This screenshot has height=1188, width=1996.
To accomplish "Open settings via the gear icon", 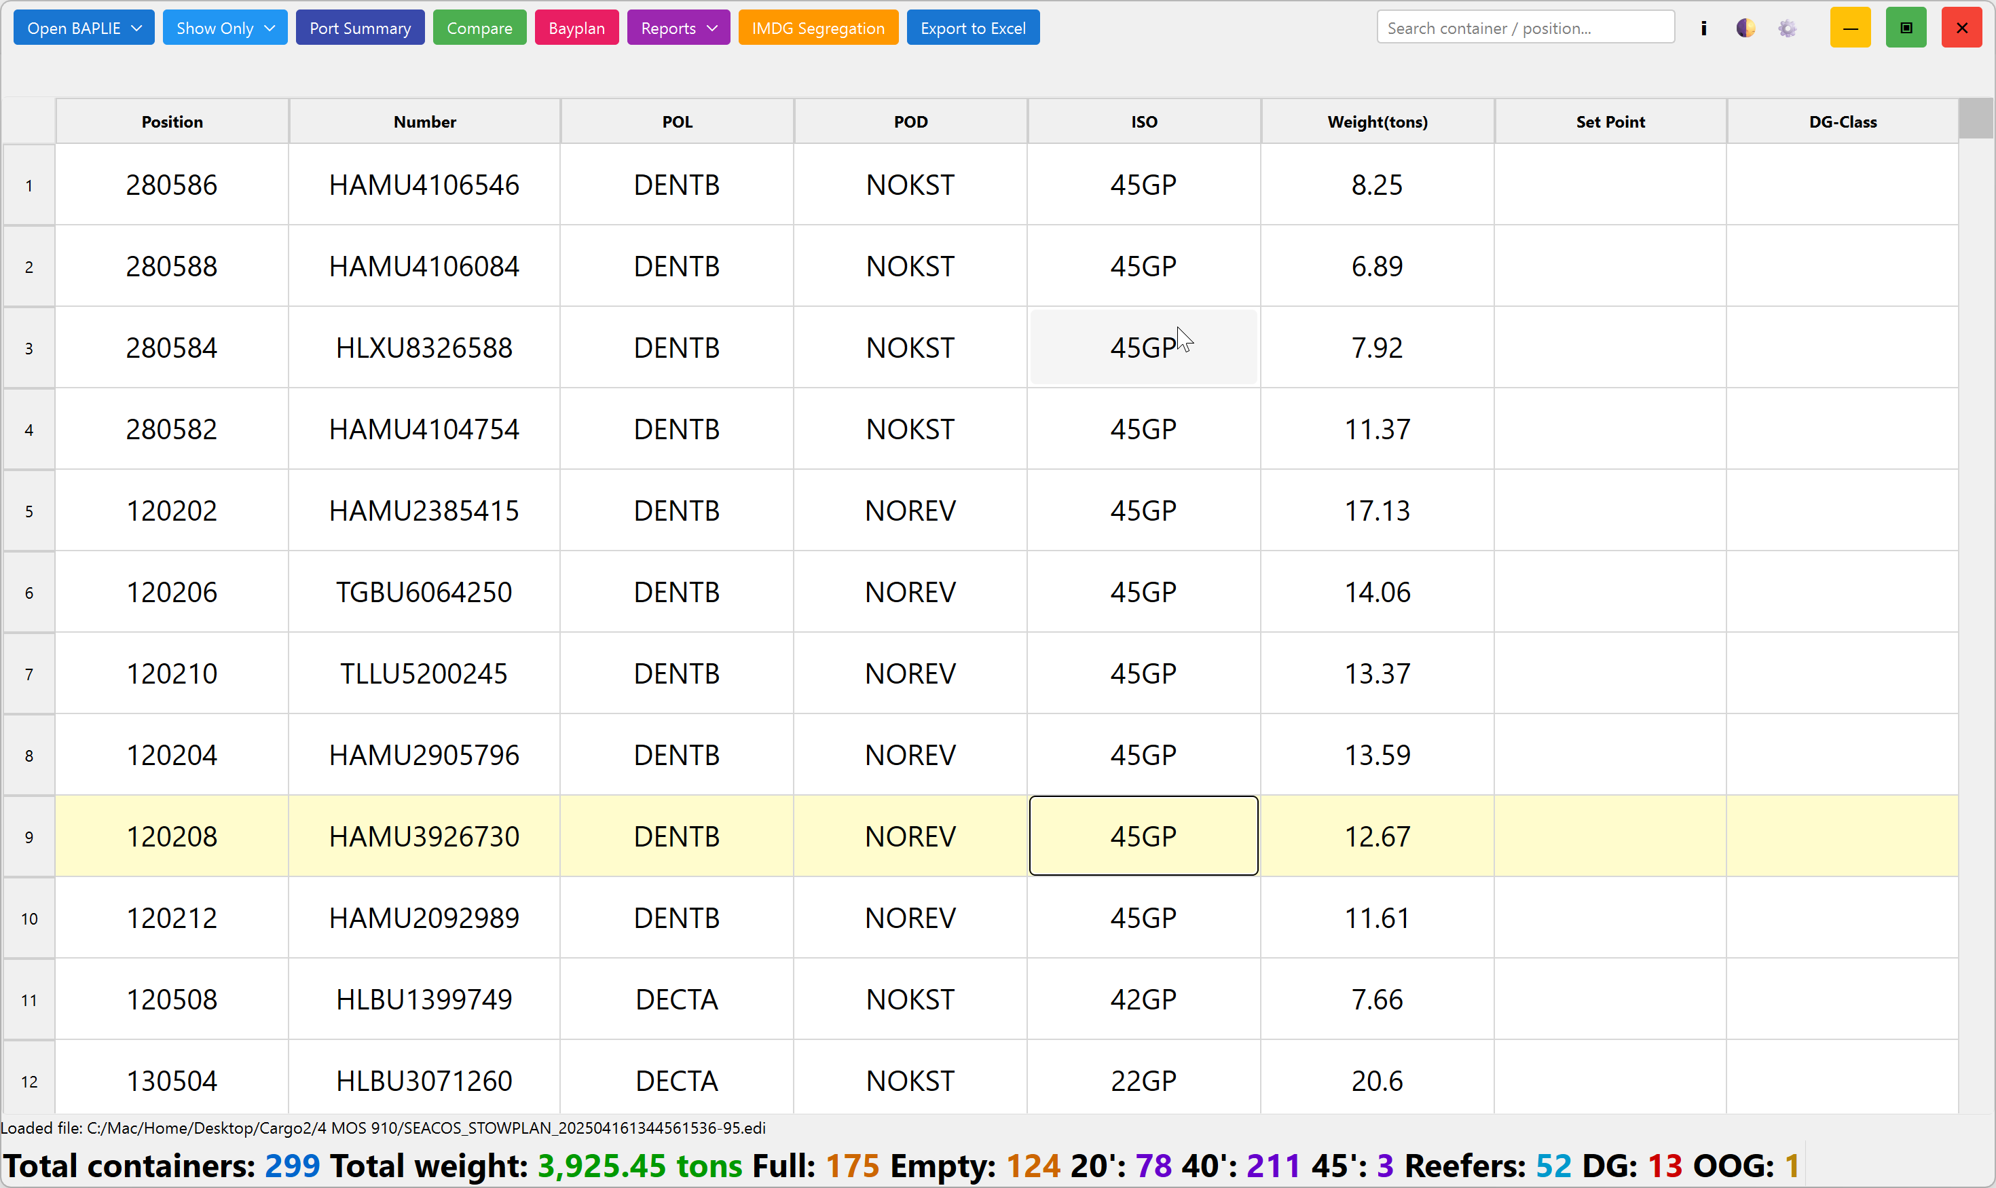I will pyautogui.click(x=1787, y=28).
